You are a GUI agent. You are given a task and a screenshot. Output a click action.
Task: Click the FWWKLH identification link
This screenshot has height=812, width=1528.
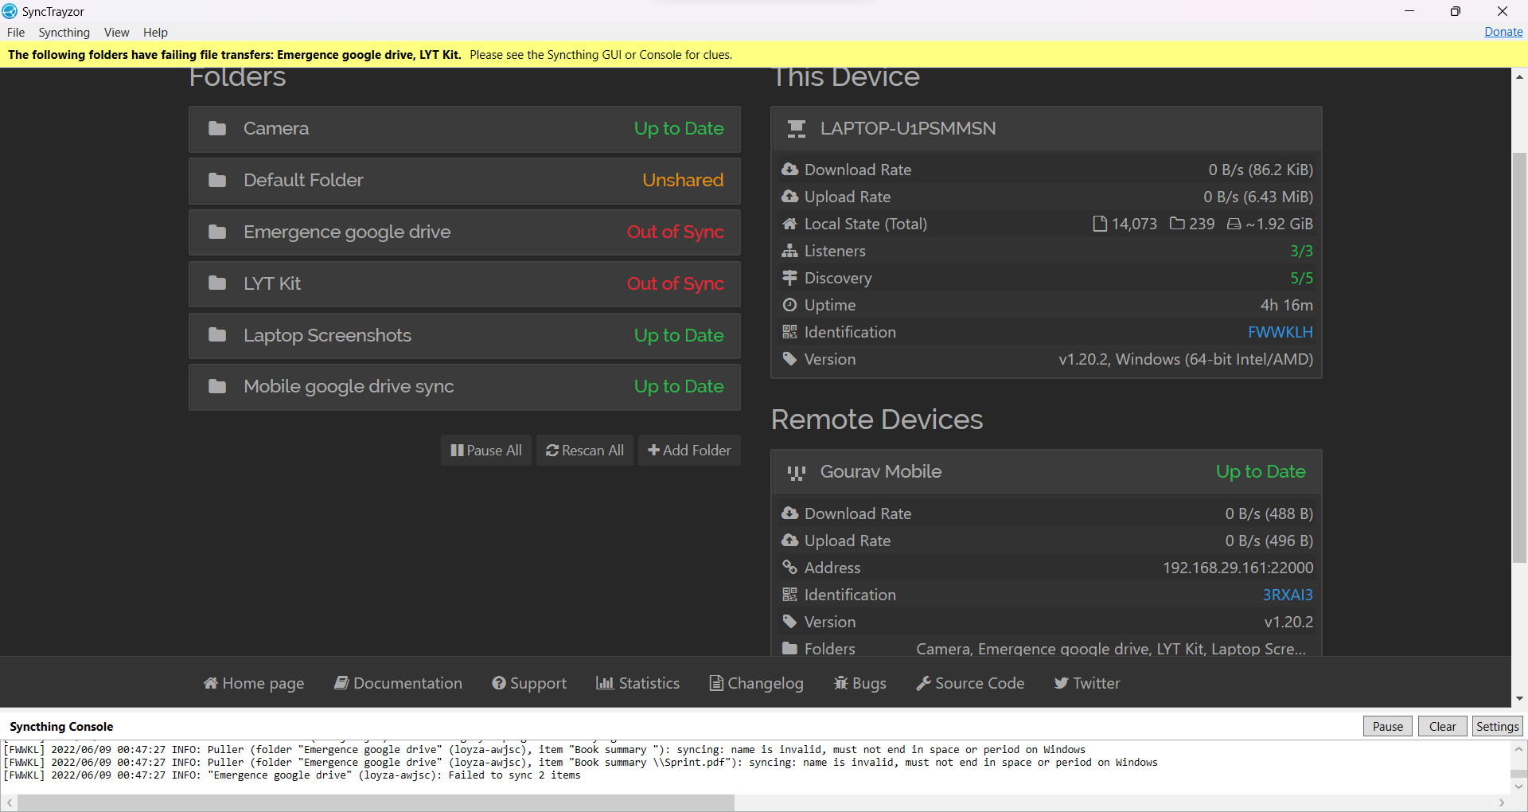coord(1280,332)
